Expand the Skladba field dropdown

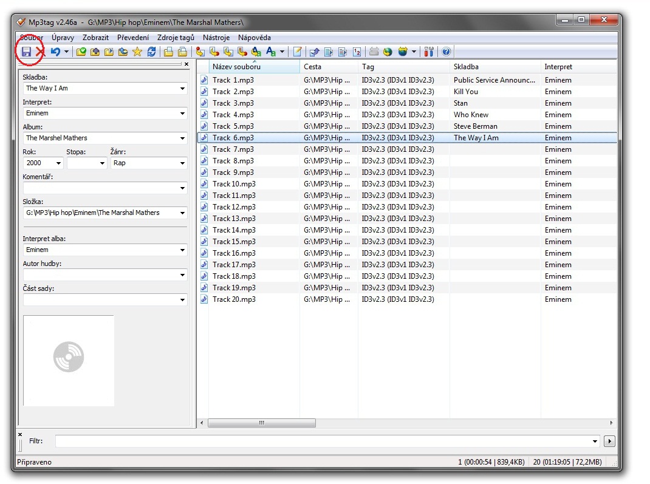[x=182, y=88]
